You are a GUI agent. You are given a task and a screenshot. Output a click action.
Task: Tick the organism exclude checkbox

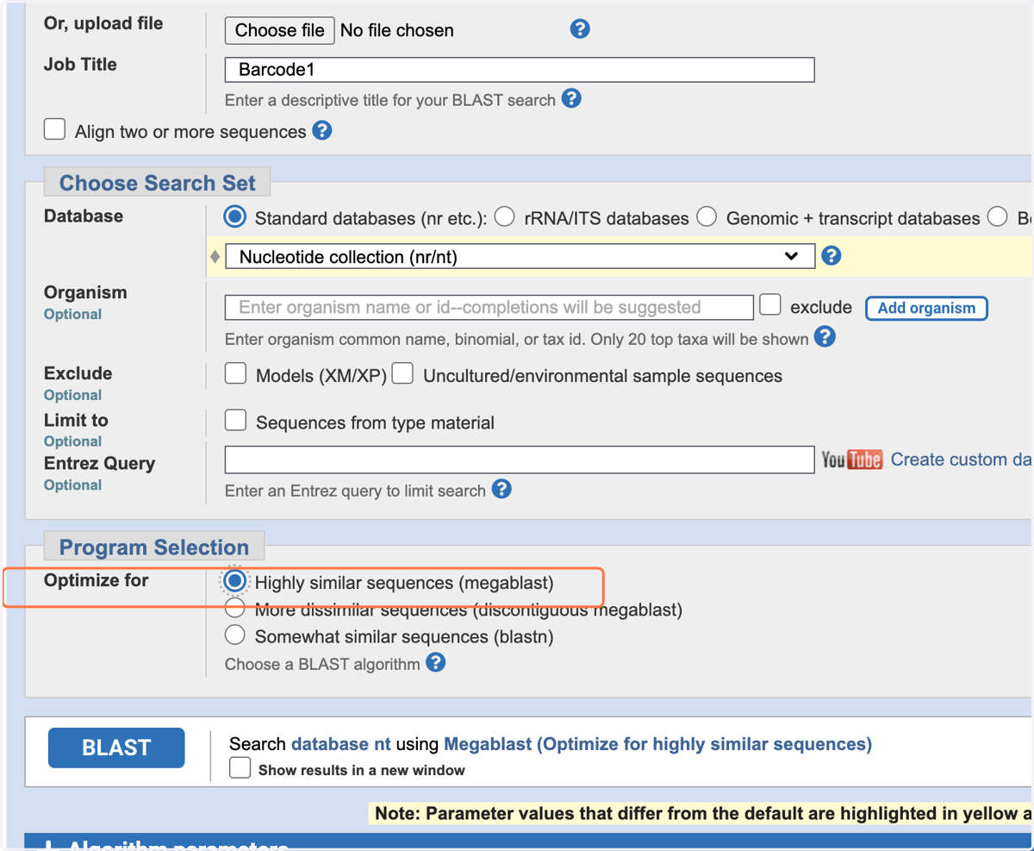(x=770, y=305)
